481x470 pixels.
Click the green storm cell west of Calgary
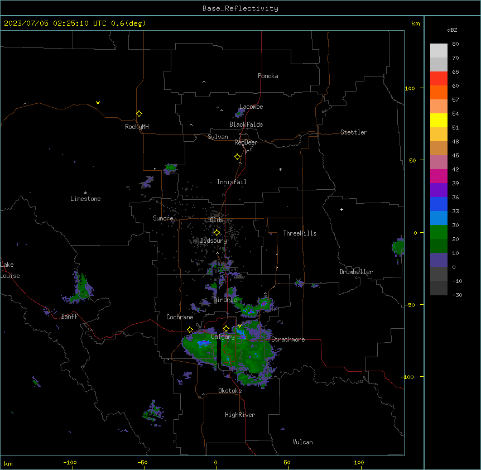tap(199, 347)
